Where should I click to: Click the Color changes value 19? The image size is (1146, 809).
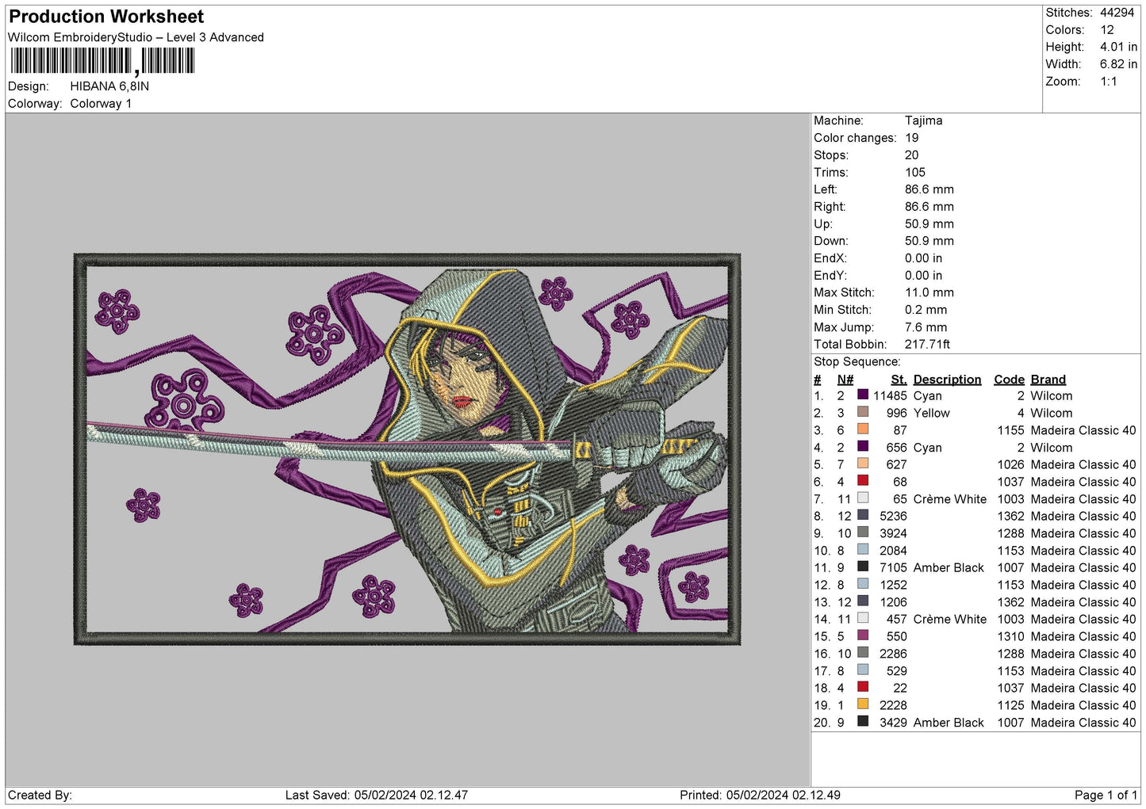912,138
